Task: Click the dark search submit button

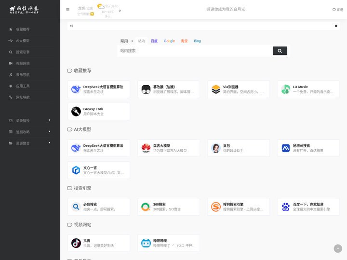Action: (280, 51)
